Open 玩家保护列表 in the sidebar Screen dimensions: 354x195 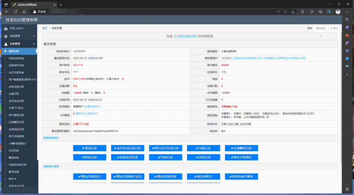pyautogui.click(x=16, y=65)
